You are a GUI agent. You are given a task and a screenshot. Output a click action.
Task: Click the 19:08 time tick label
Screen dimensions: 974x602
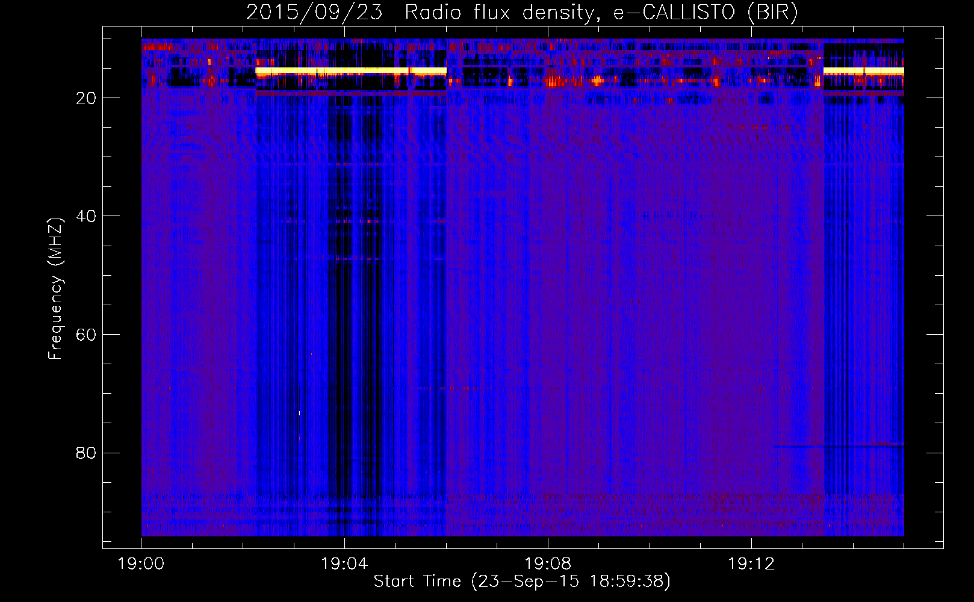coord(548,564)
